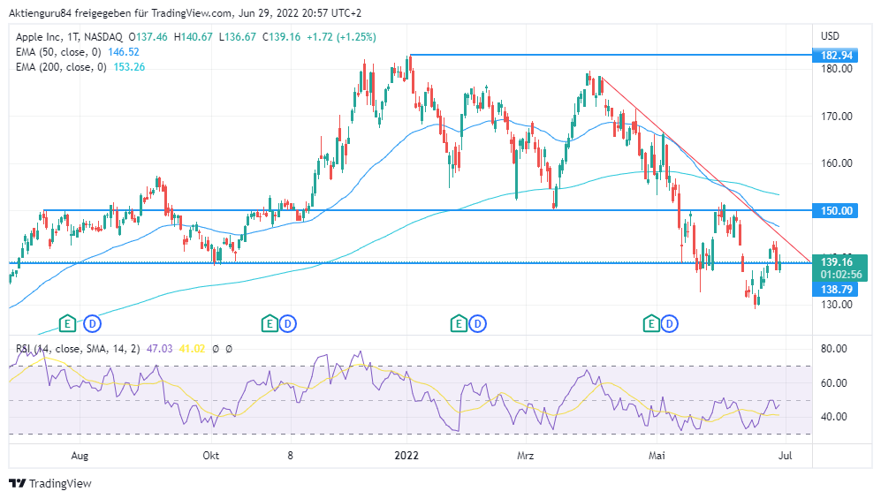Click the EMA (50, close, 0) indicator label

pos(58,52)
